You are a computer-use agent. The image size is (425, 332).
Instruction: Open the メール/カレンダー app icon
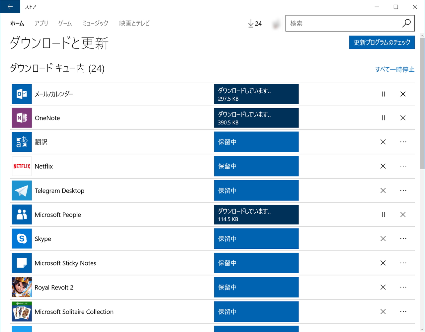pos(22,94)
